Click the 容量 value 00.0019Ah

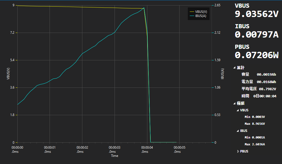point(266,74)
